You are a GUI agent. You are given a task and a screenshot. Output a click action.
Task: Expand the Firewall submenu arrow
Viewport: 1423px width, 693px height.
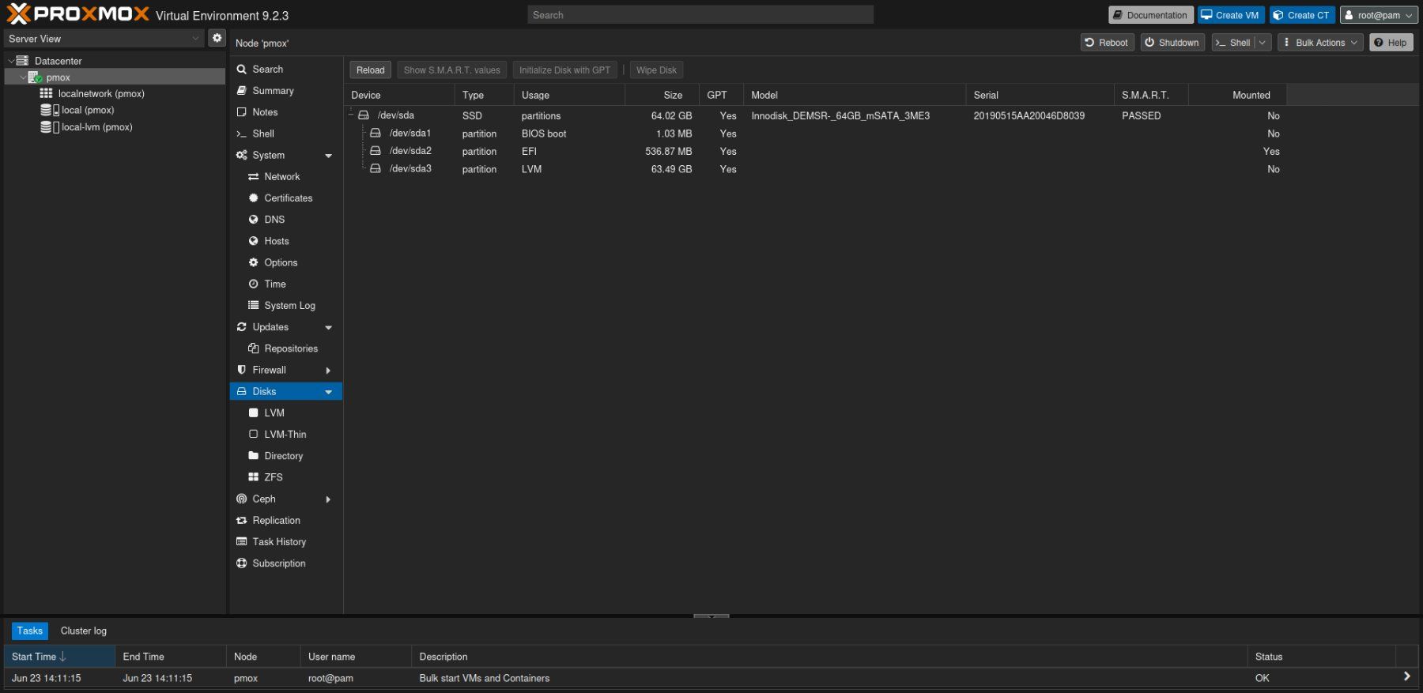328,371
